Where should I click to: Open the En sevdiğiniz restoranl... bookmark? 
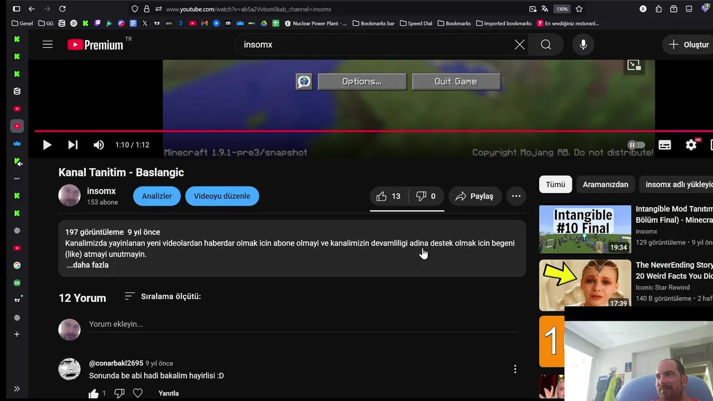point(568,23)
